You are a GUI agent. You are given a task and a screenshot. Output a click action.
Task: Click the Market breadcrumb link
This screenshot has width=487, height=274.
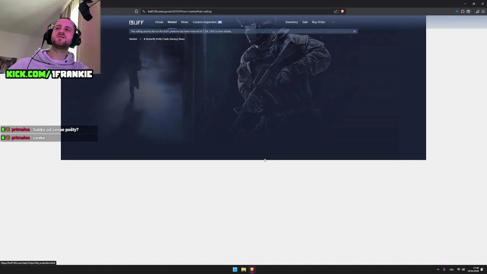point(133,39)
